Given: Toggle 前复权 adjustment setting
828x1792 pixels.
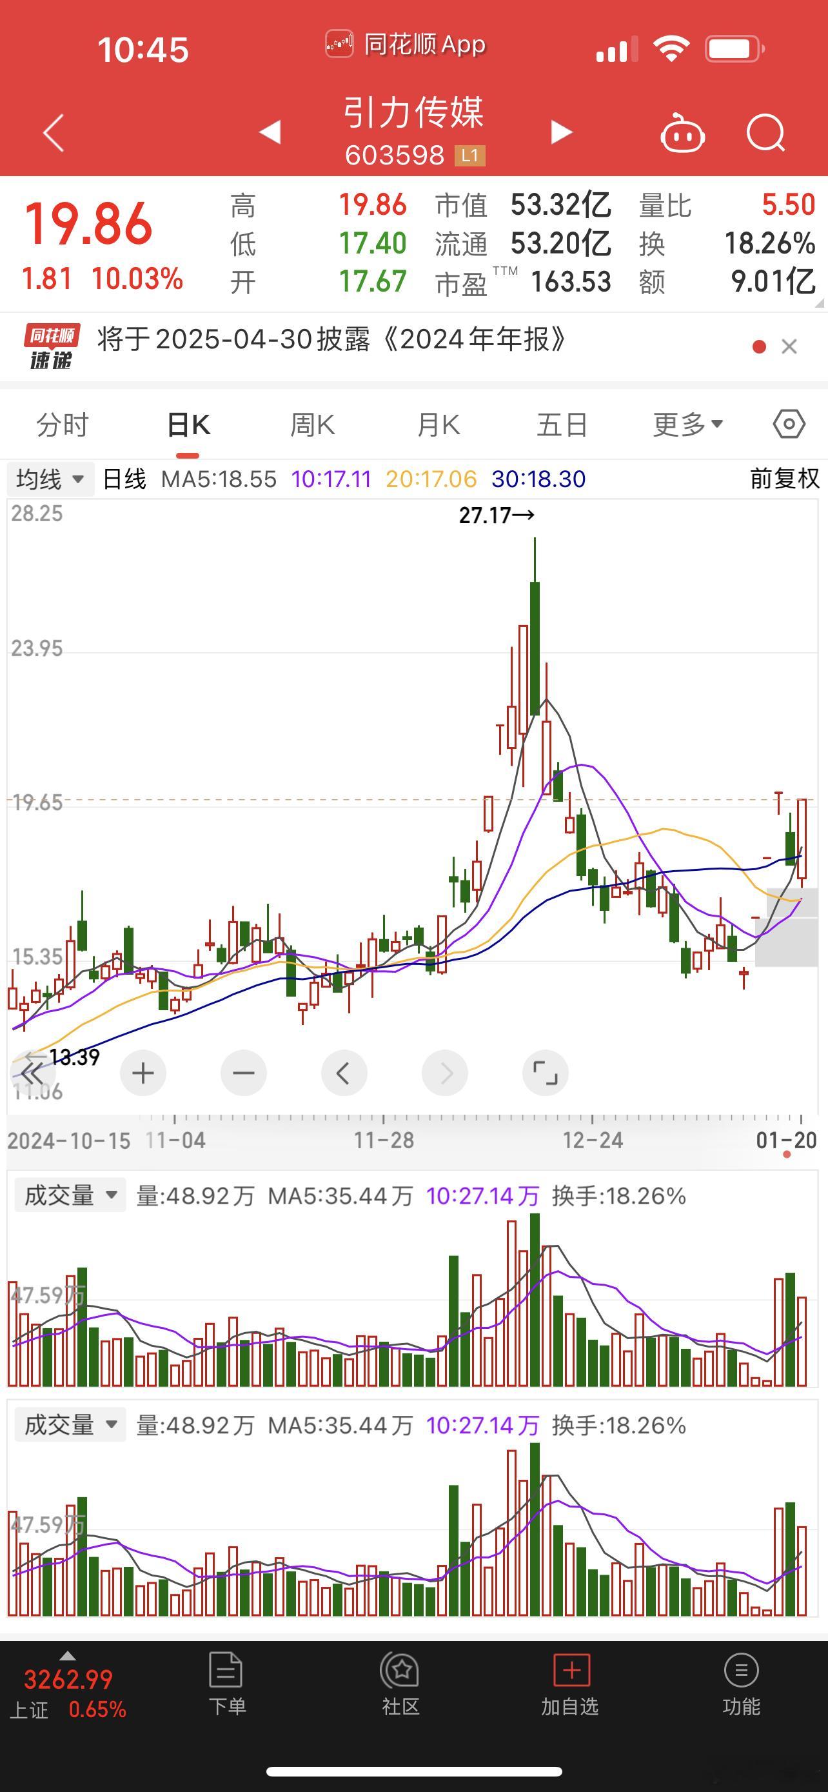Looking at the screenshot, I should click(784, 479).
